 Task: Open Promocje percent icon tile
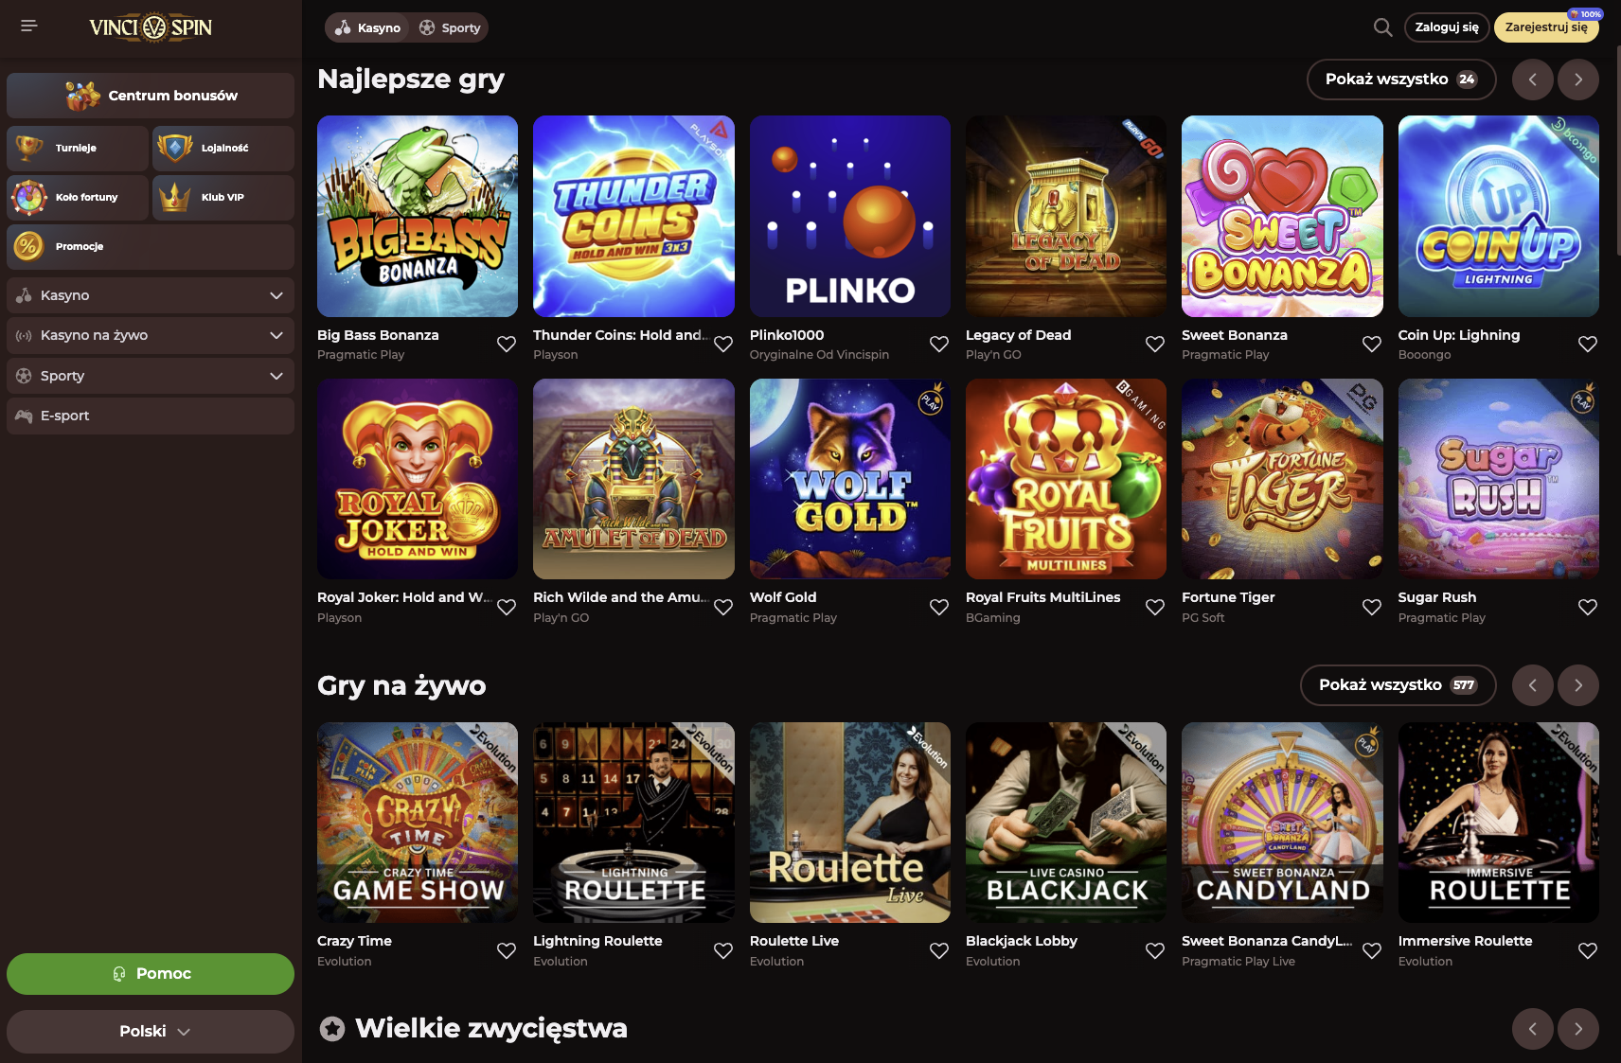(x=151, y=246)
